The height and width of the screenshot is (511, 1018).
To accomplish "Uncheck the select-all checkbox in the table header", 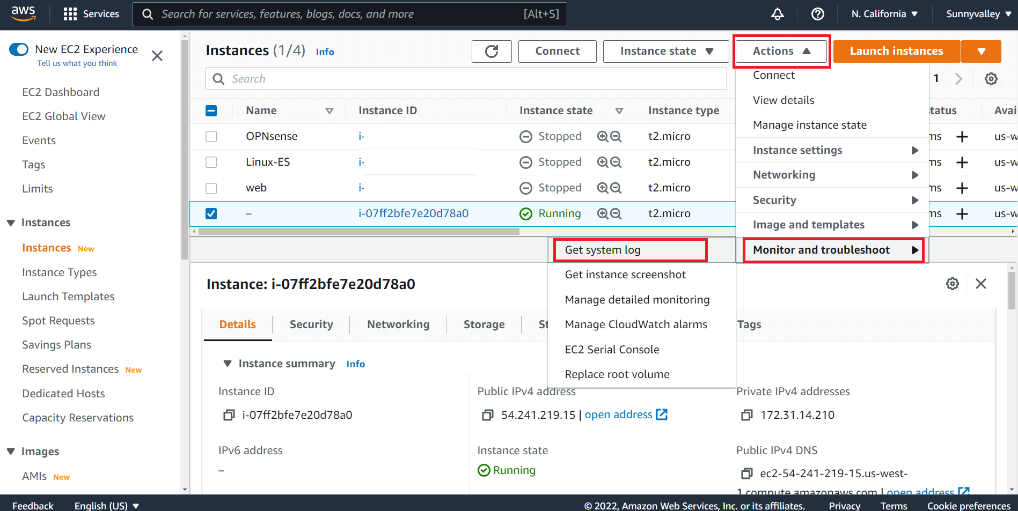I will (x=211, y=110).
